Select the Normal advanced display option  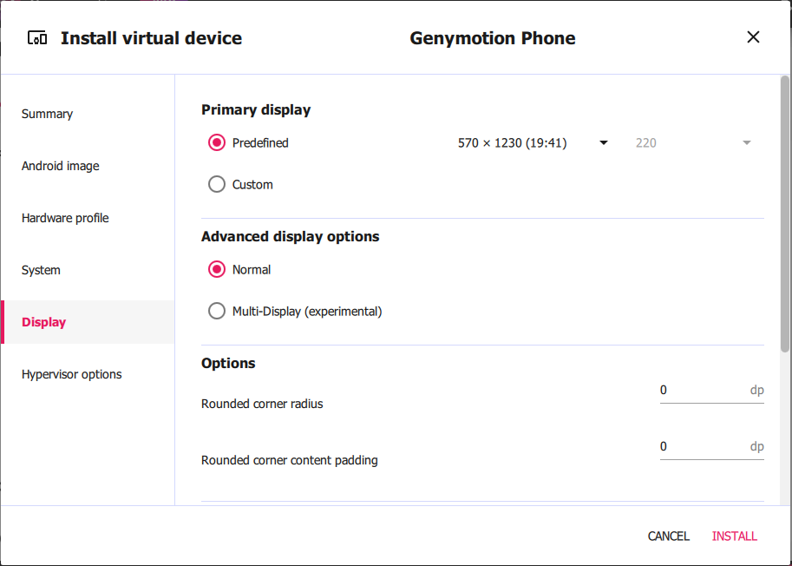pyautogui.click(x=217, y=270)
